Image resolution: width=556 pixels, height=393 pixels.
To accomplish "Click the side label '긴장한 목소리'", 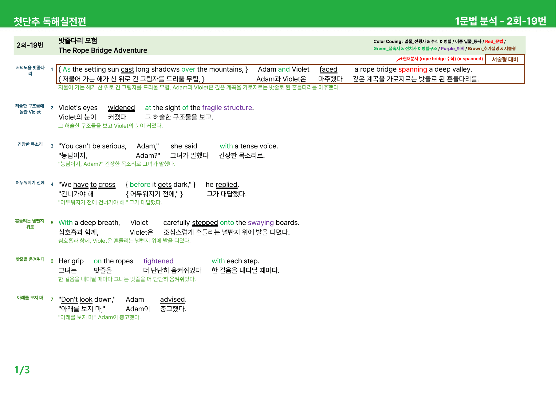I will [x=30, y=144].
